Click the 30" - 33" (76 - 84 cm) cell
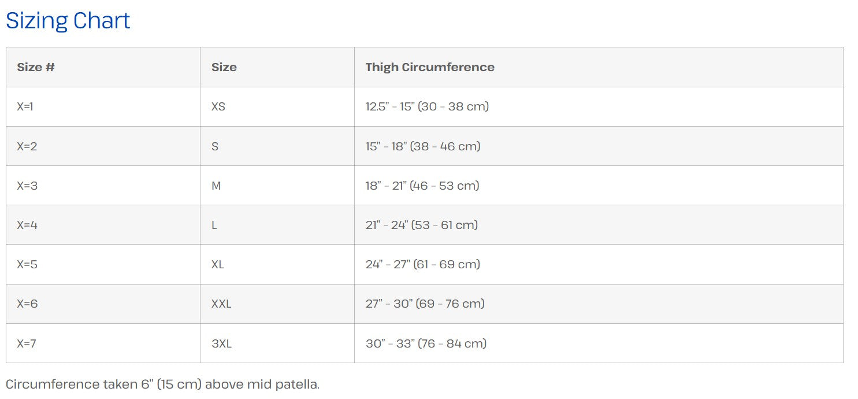The height and width of the screenshot is (399, 858). [426, 343]
